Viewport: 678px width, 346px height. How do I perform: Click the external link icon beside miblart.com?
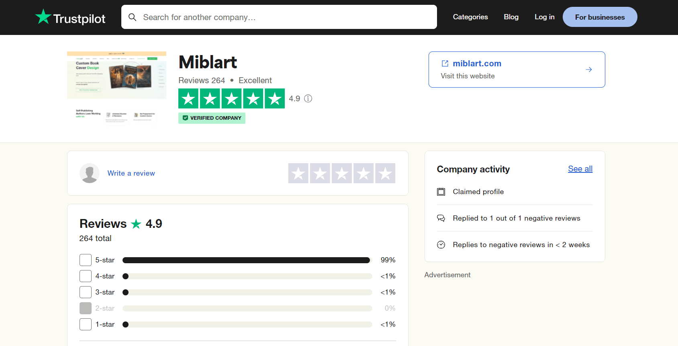[x=445, y=63]
